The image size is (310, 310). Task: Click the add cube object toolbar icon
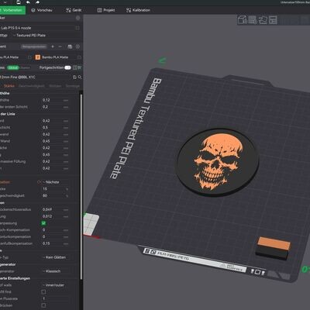click(x=243, y=20)
